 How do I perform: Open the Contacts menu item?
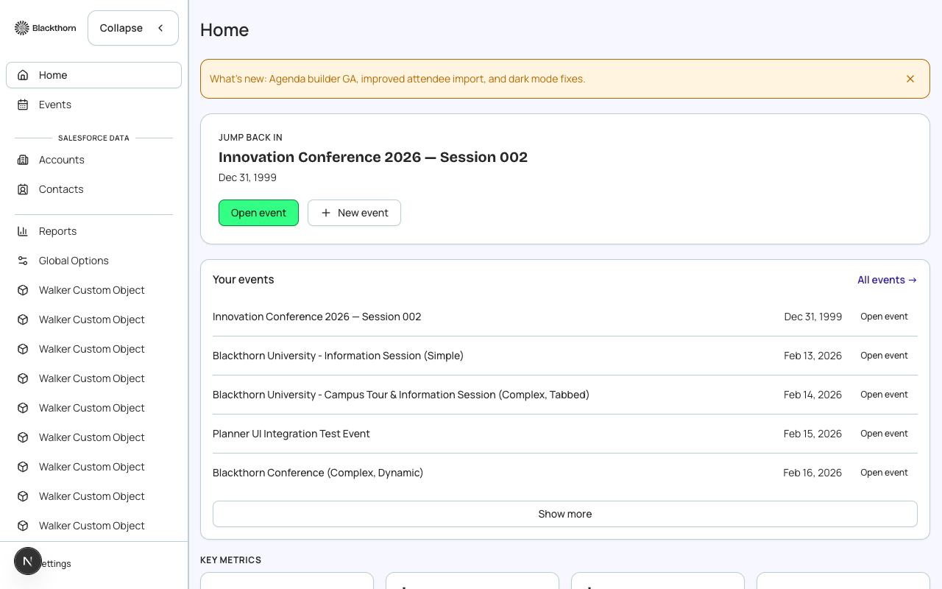tap(93, 189)
